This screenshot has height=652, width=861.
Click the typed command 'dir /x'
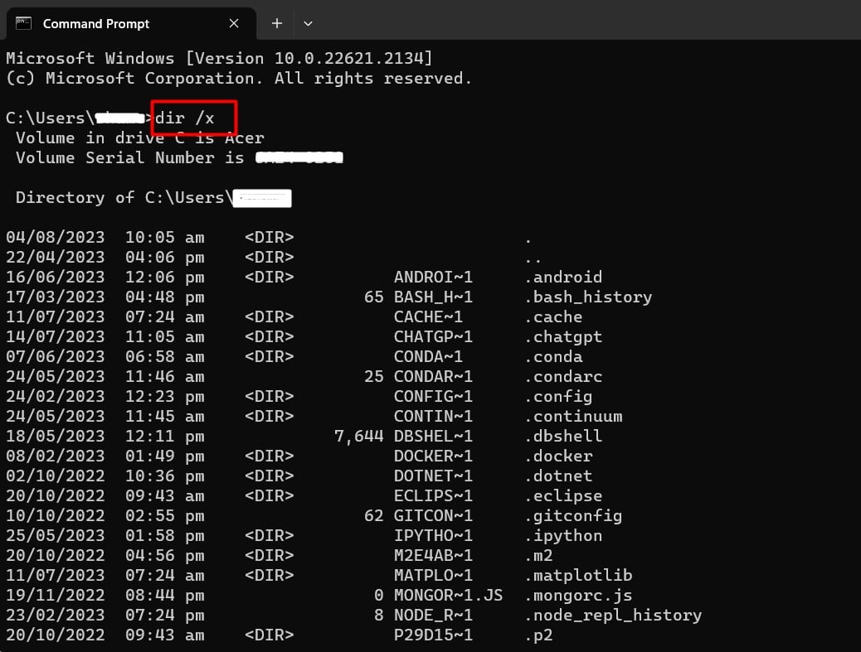point(184,118)
